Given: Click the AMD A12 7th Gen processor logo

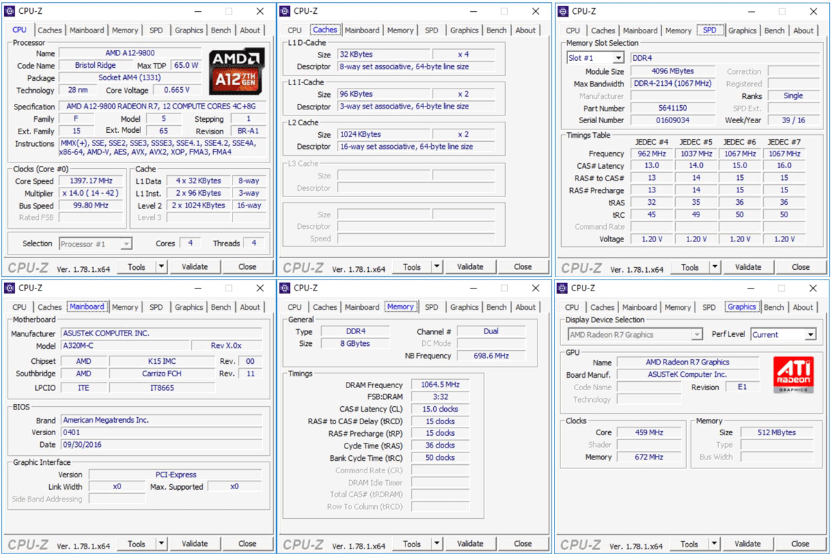Looking at the screenshot, I should click(236, 71).
